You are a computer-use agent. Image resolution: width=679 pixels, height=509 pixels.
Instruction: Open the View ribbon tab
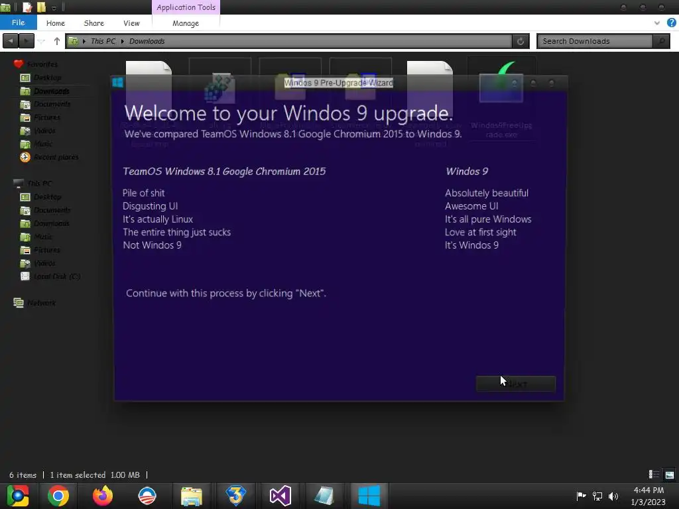pos(131,23)
